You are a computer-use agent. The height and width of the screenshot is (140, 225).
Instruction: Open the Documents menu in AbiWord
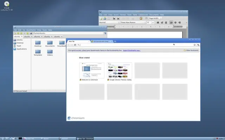pyautogui.click(x=154, y=15)
